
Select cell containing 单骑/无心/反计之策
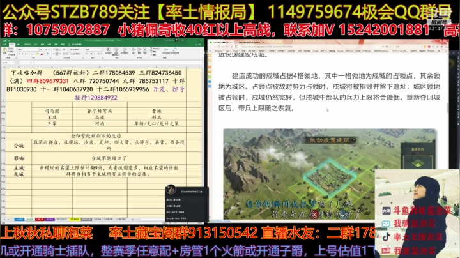[x=157, y=124]
